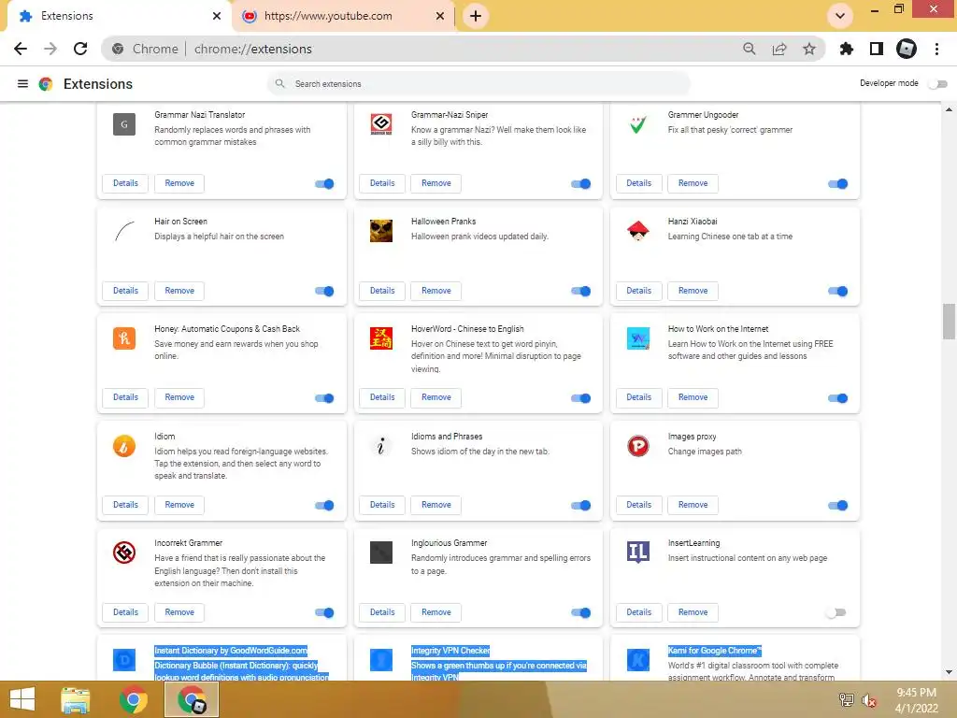Open the profile avatar menu
The width and height of the screenshot is (957, 718).
tap(907, 49)
